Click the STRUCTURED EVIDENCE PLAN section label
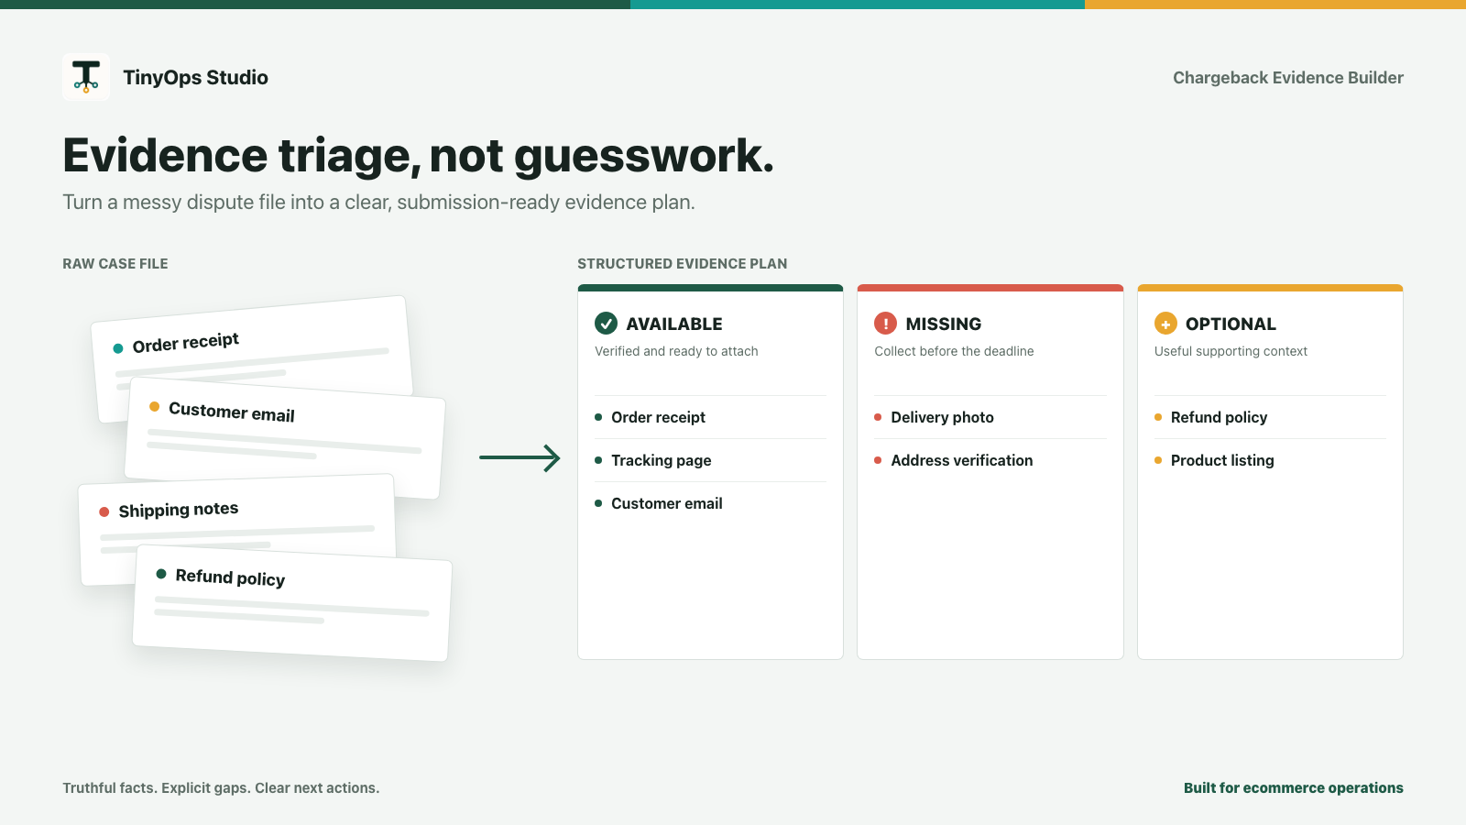This screenshot has width=1466, height=825. (x=683, y=264)
